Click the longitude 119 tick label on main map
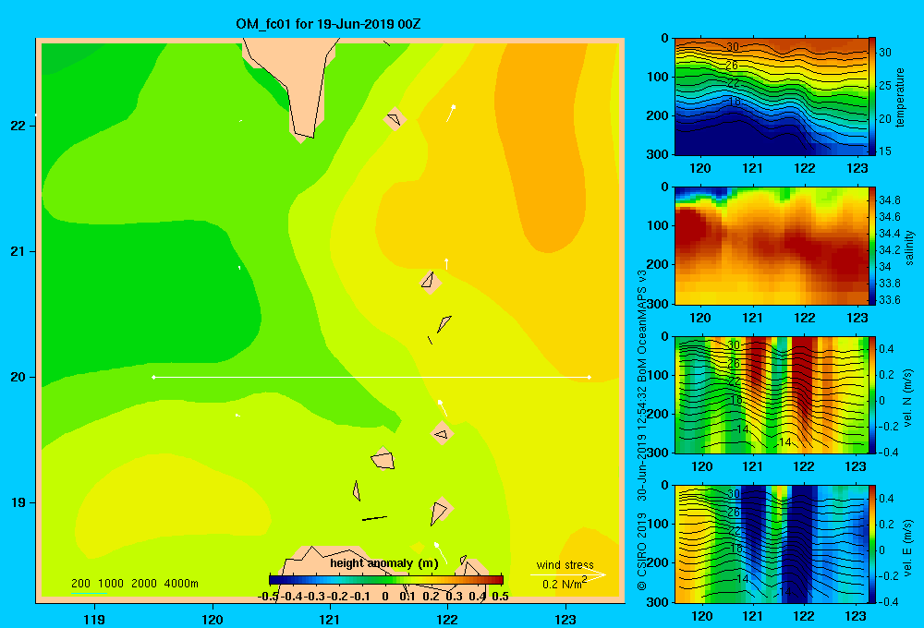 coord(95,619)
